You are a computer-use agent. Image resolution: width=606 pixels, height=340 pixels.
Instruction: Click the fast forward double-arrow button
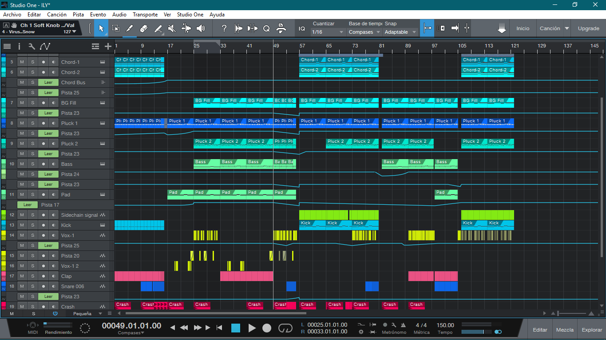pos(198,328)
